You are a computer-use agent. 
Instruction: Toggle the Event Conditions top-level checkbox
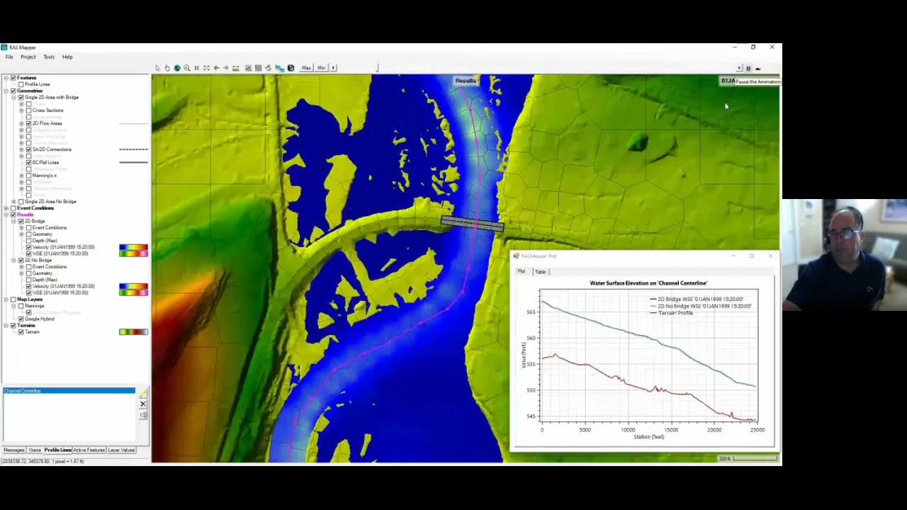click(x=13, y=208)
